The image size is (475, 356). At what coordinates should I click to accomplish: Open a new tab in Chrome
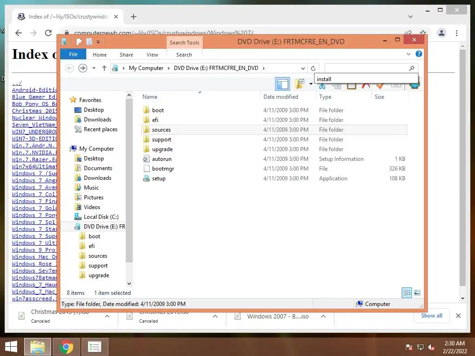pos(134,17)
